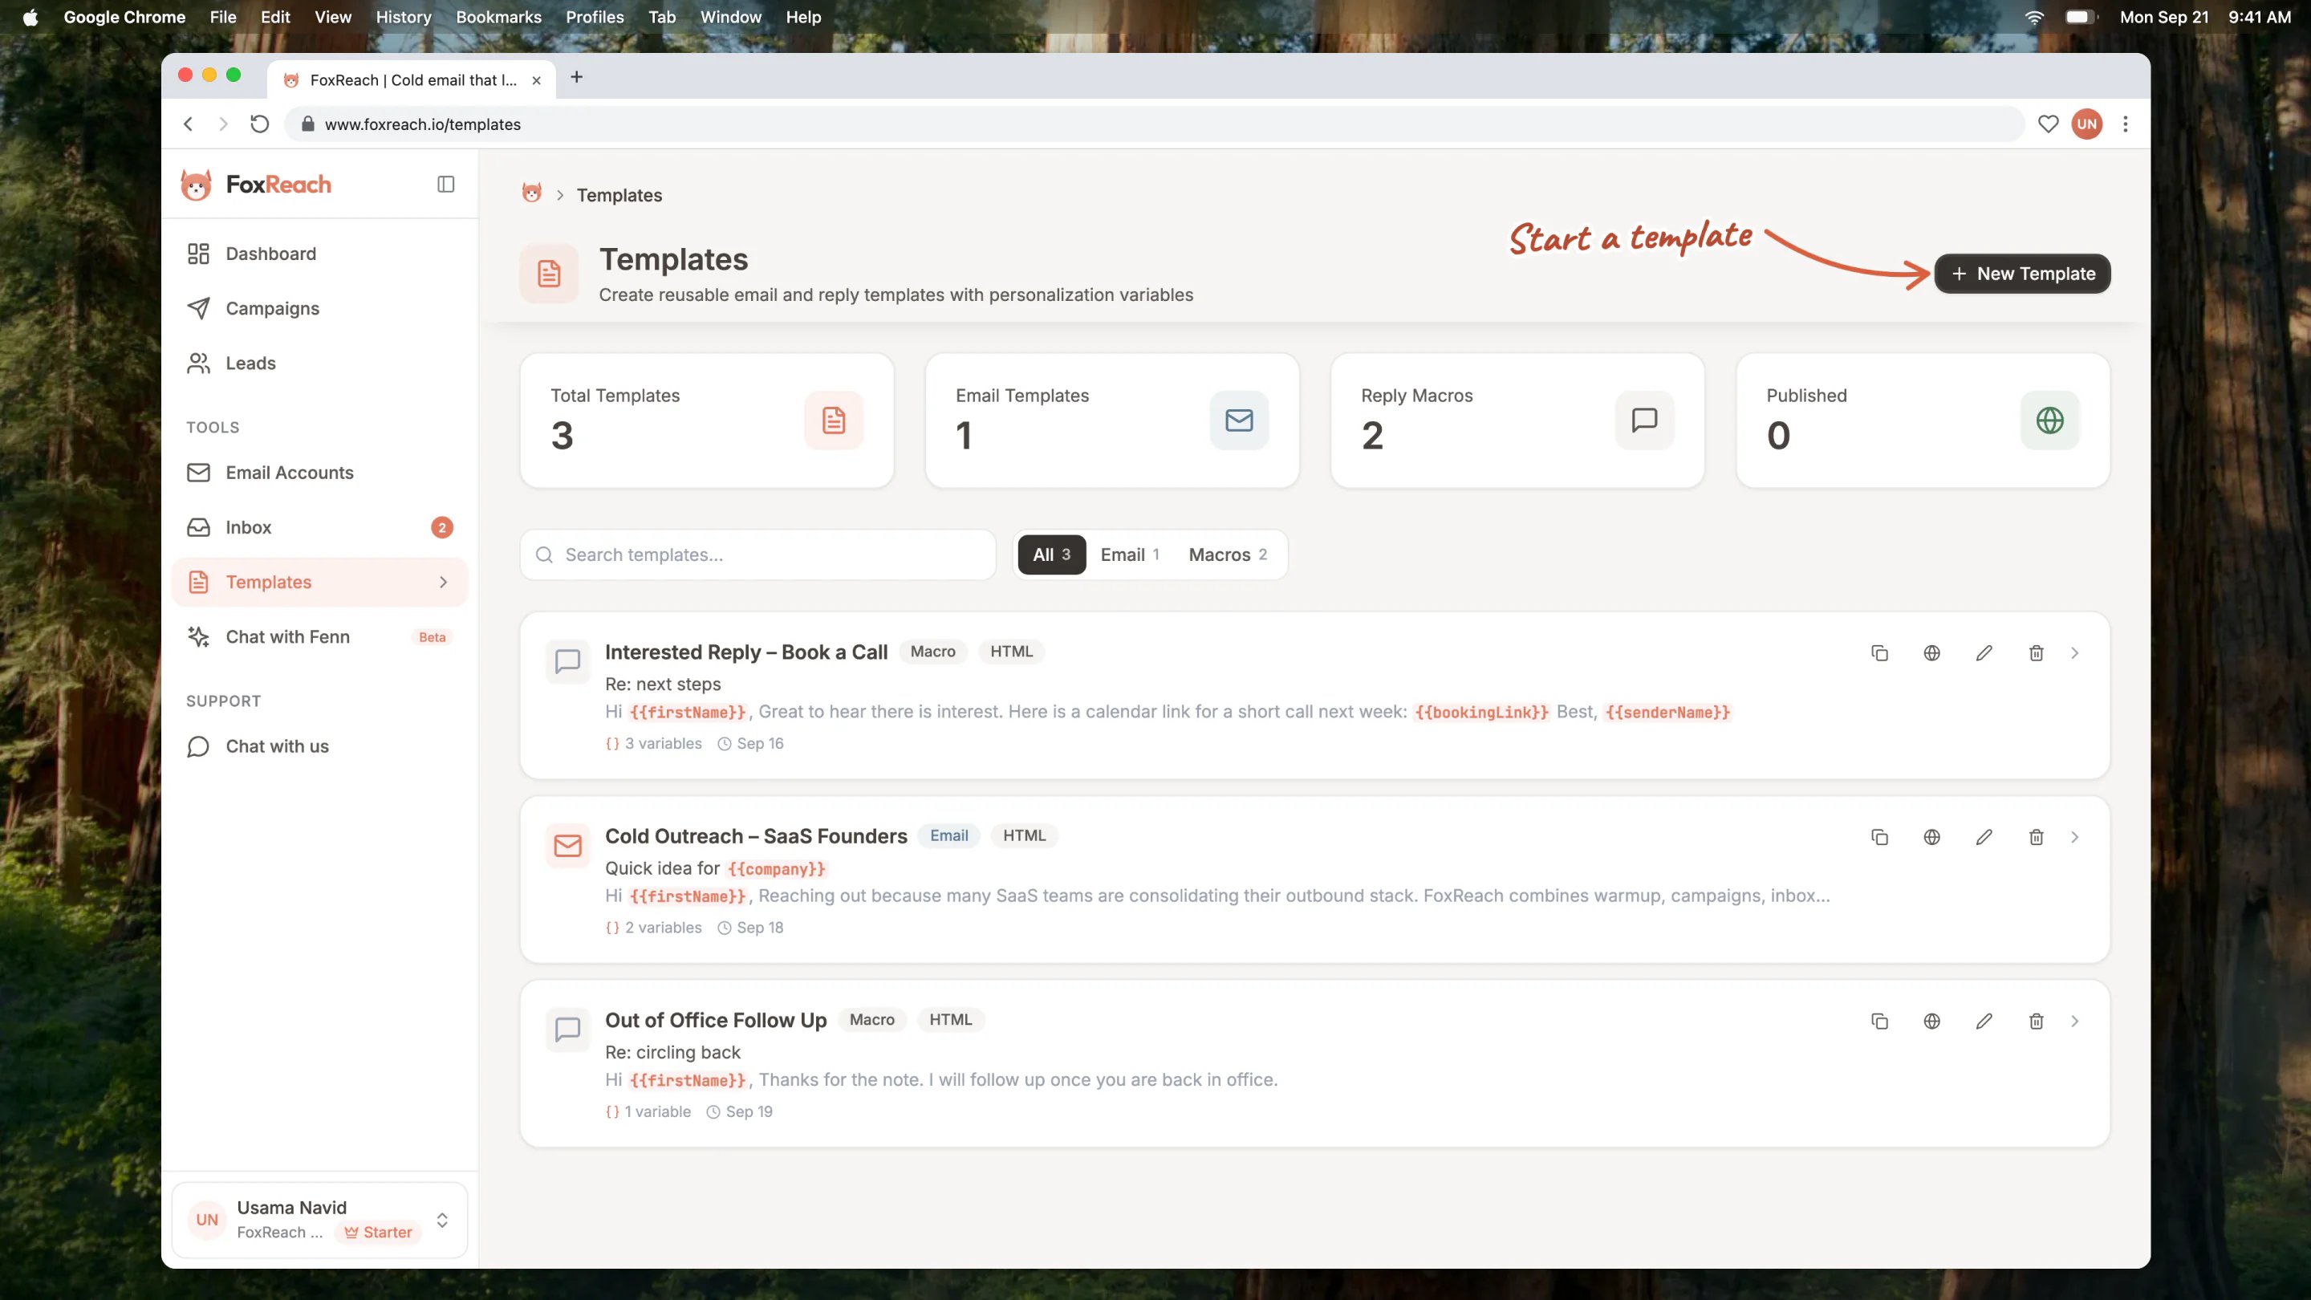Open the Usama Navid account switcher
This screenshot has height=1300, width=2311.
tap(319, 1219)
